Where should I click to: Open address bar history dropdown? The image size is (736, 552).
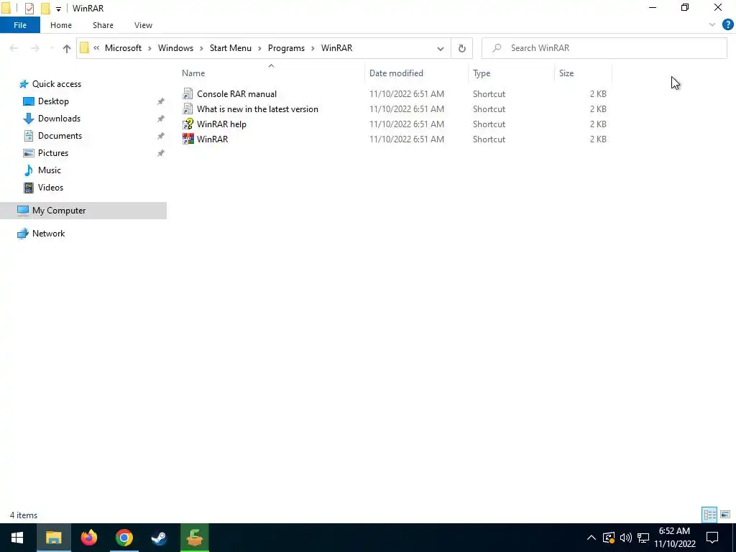441,48
